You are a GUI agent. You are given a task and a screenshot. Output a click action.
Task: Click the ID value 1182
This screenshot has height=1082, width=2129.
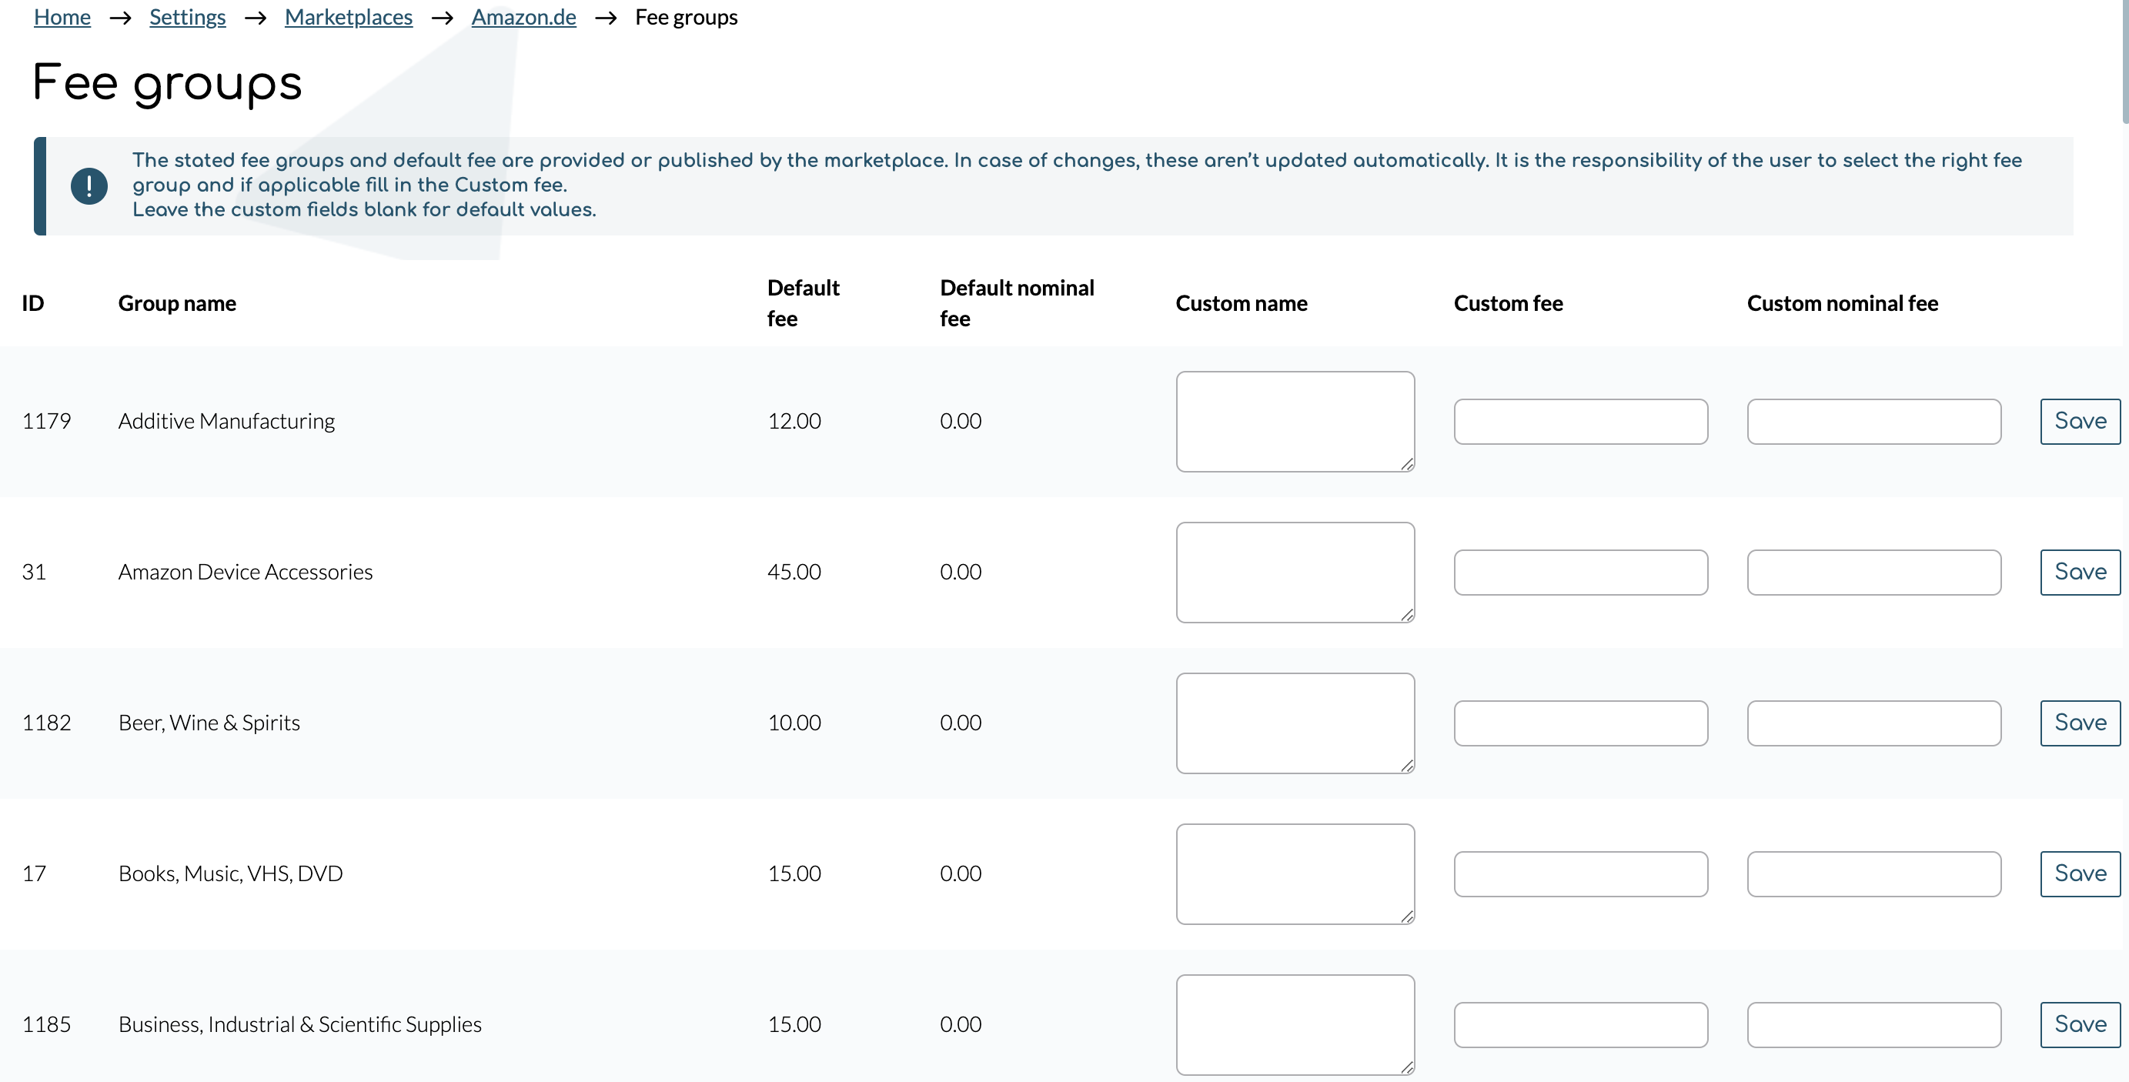[46, 723]
